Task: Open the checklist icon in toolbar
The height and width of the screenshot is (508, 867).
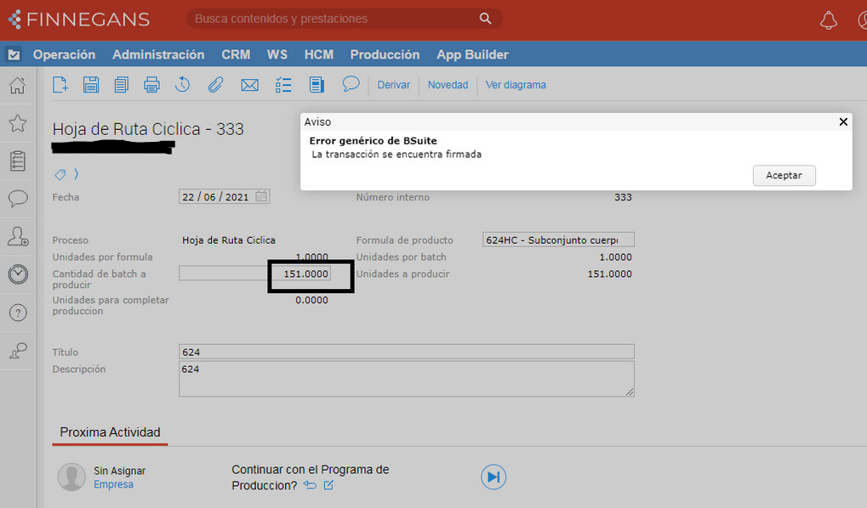Action: tap(283, 85)
